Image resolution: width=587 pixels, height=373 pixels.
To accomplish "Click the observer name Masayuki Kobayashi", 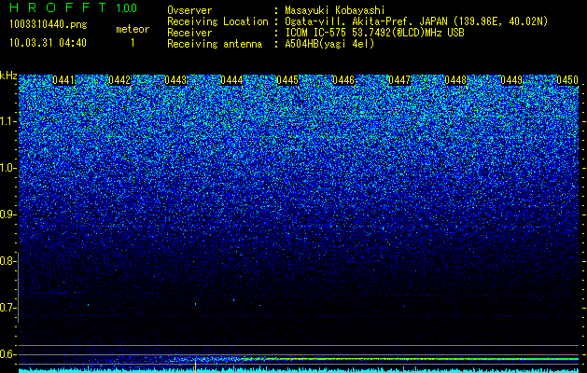I will pos(335,10).
